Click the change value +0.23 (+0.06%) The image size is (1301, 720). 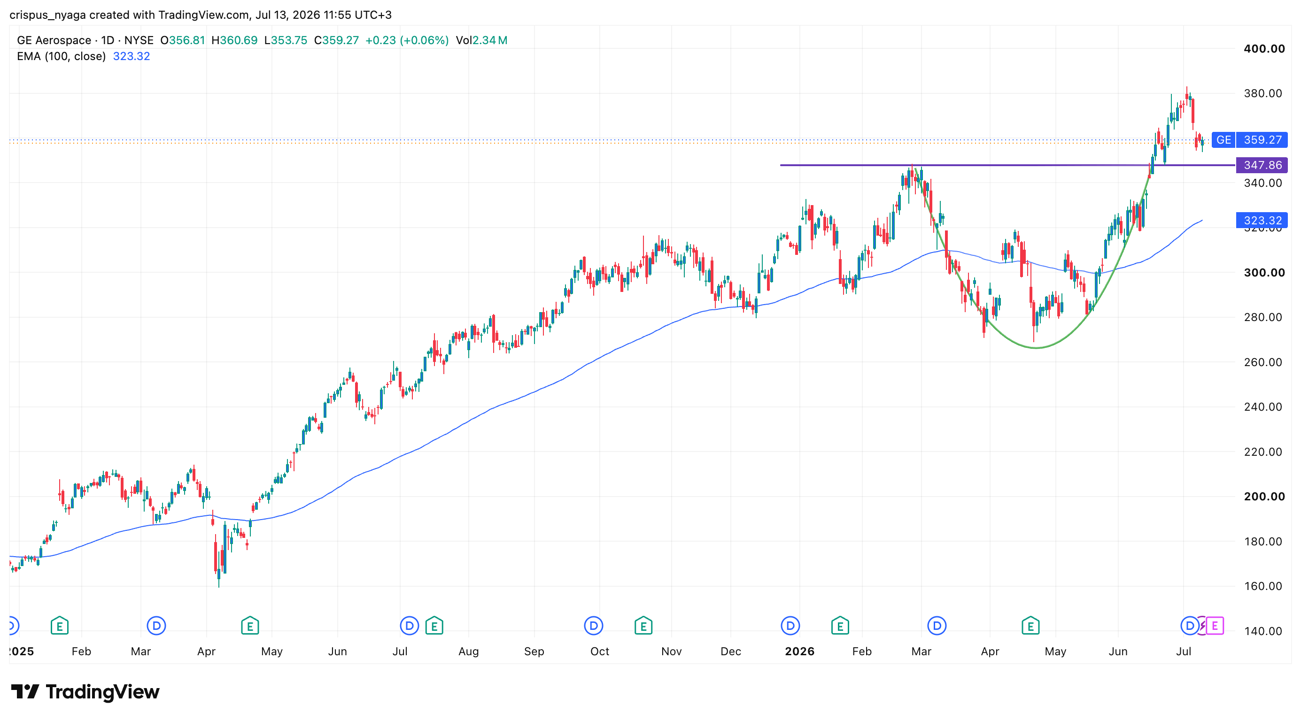pos(407,40)
